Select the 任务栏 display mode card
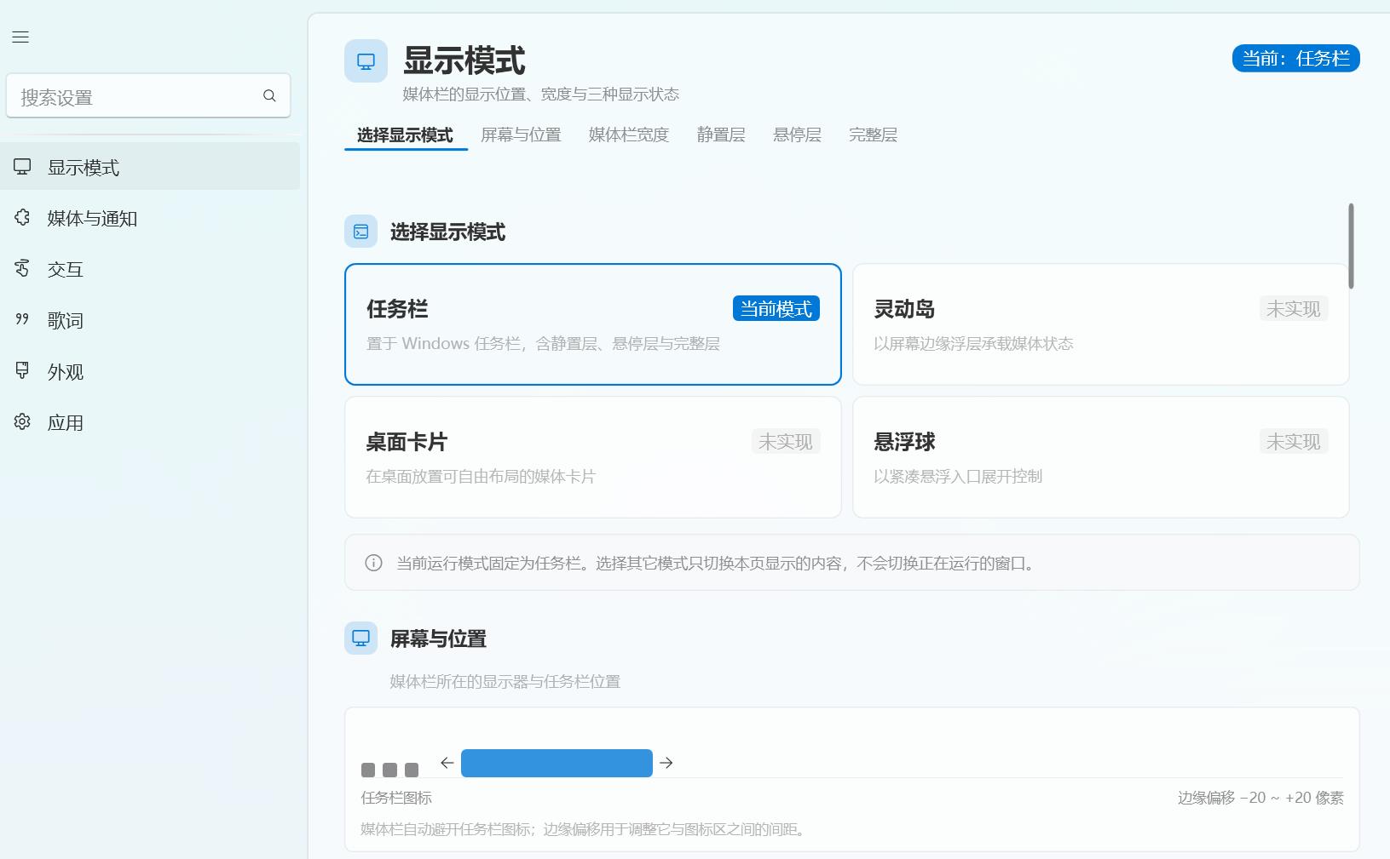The image size is (1390, 859). coord(593,324)
